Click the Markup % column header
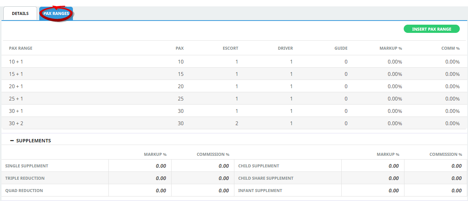468x201 pixels. coord(391,48)
